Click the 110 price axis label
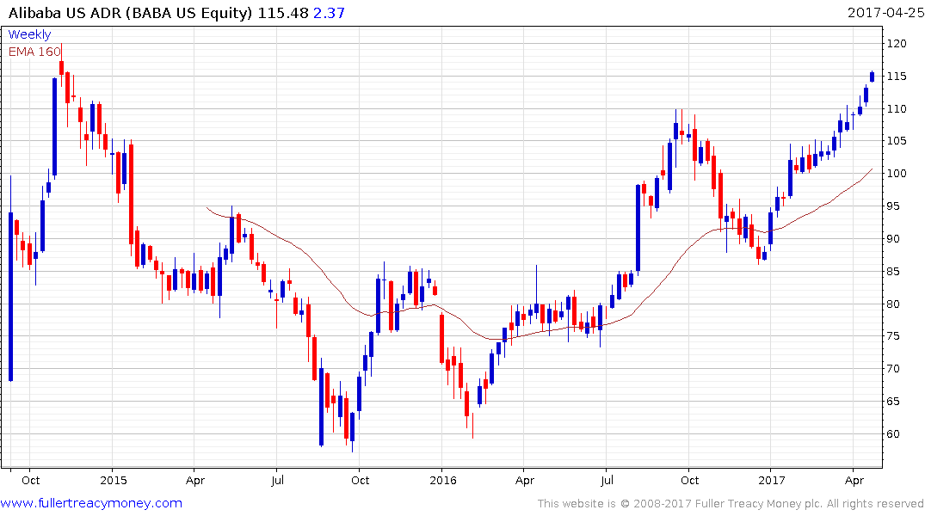The height and width of the screenshot is (516, 925). pyautogui.click(x=897, y=108)
